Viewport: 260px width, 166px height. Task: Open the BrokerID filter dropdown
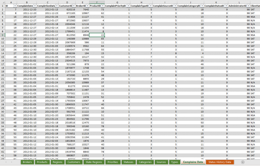(x=87, y=6)
